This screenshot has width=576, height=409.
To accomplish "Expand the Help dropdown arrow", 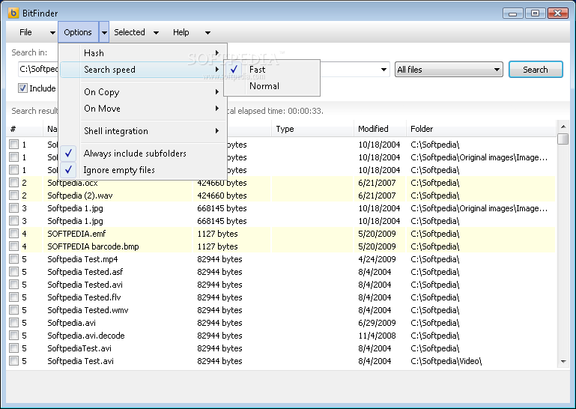I will 207,33.
